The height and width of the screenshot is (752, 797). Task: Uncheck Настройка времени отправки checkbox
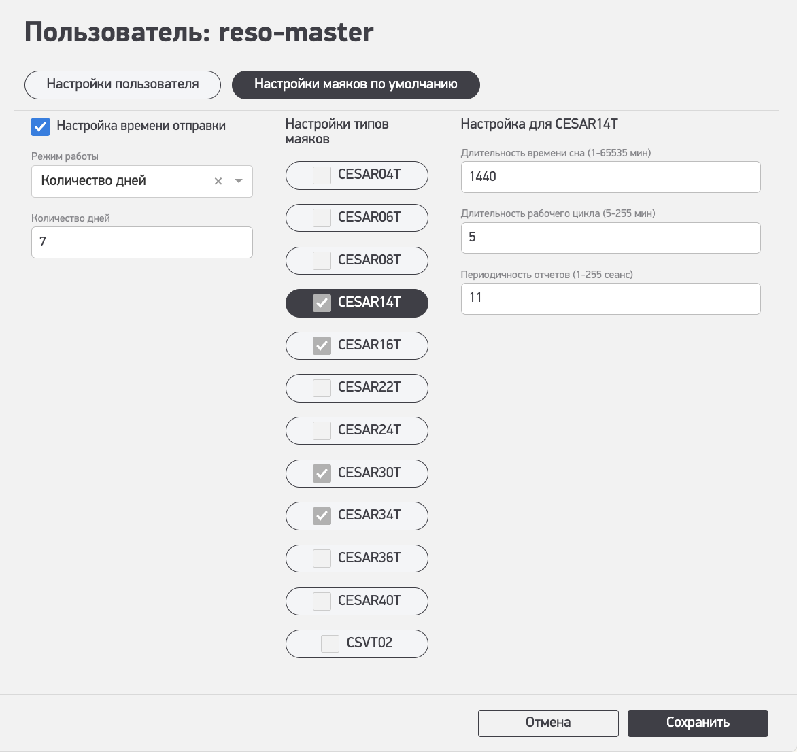[41, 126]
